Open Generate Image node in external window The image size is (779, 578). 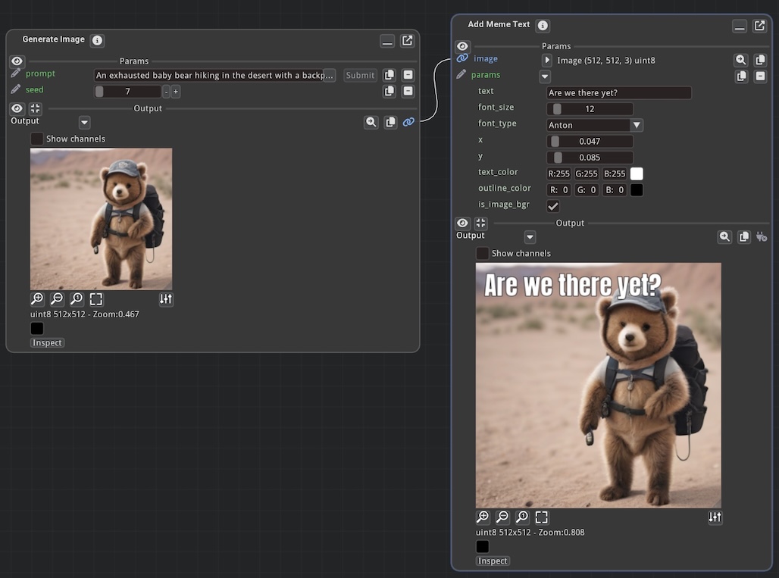pyautogui.click(x=408, y=41)
